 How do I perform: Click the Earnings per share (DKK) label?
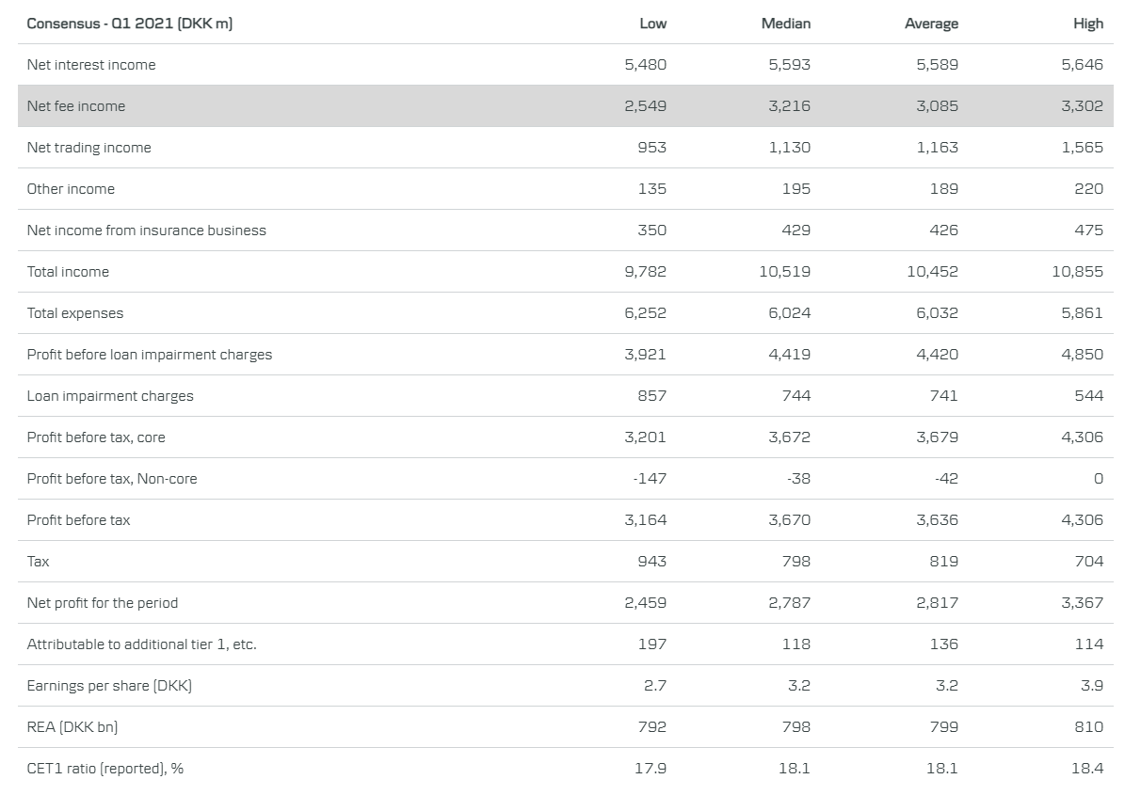click(109, 686)
